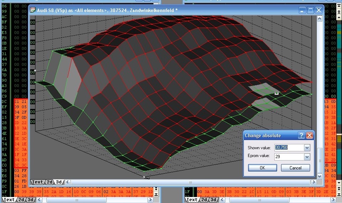The height and width of the screenshot is (203, 342).
Task: Cancel the Change absolute dialog
Action: coord(295,168)
